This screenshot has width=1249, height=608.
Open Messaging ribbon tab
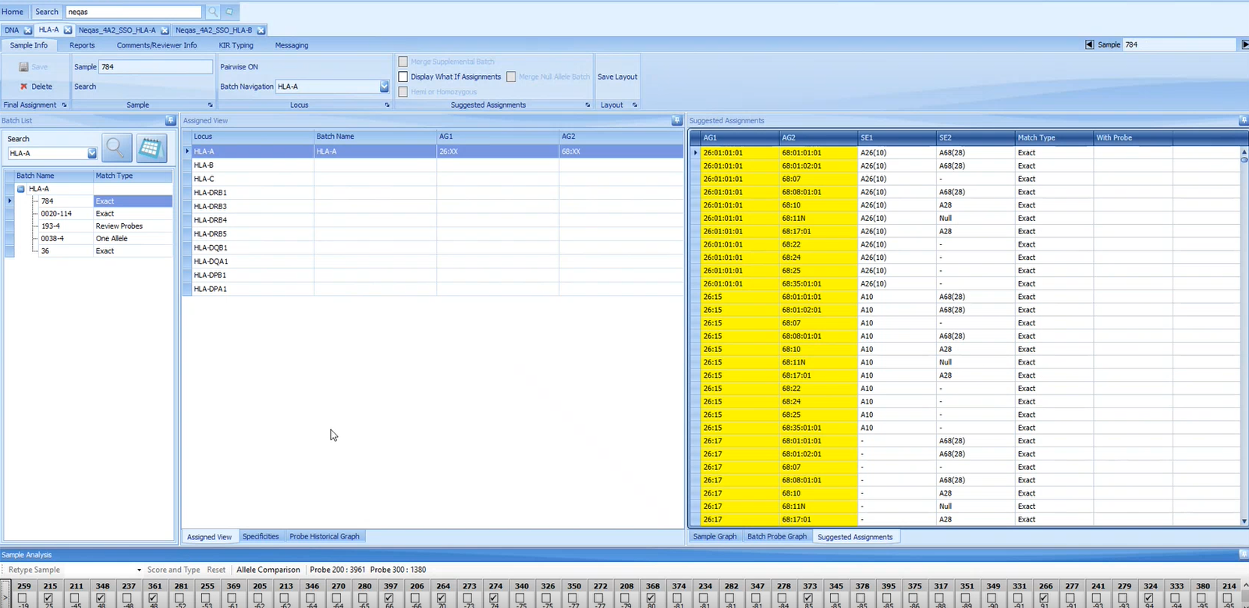pyautogui.click(x=292, y=45)
